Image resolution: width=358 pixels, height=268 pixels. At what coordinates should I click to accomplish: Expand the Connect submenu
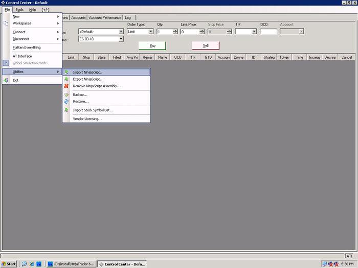pos(31,32)
